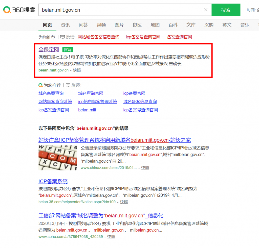Viewport: 259px width, 248px height.
Task: Click the green beian.miit.gov.cn result URL
Action: 54,70
